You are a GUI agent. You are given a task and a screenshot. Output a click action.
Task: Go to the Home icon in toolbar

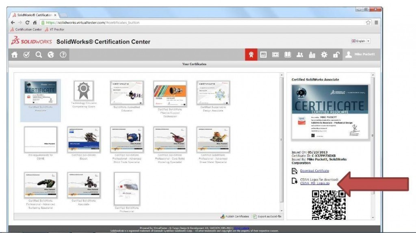[15, 55]
